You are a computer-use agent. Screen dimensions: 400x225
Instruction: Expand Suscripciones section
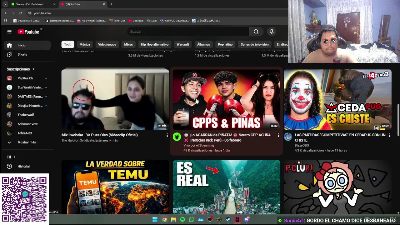21,69
